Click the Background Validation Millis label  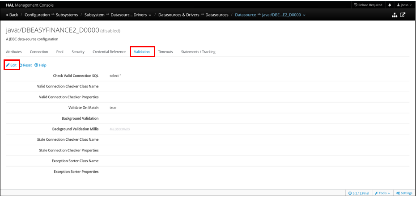75,129
